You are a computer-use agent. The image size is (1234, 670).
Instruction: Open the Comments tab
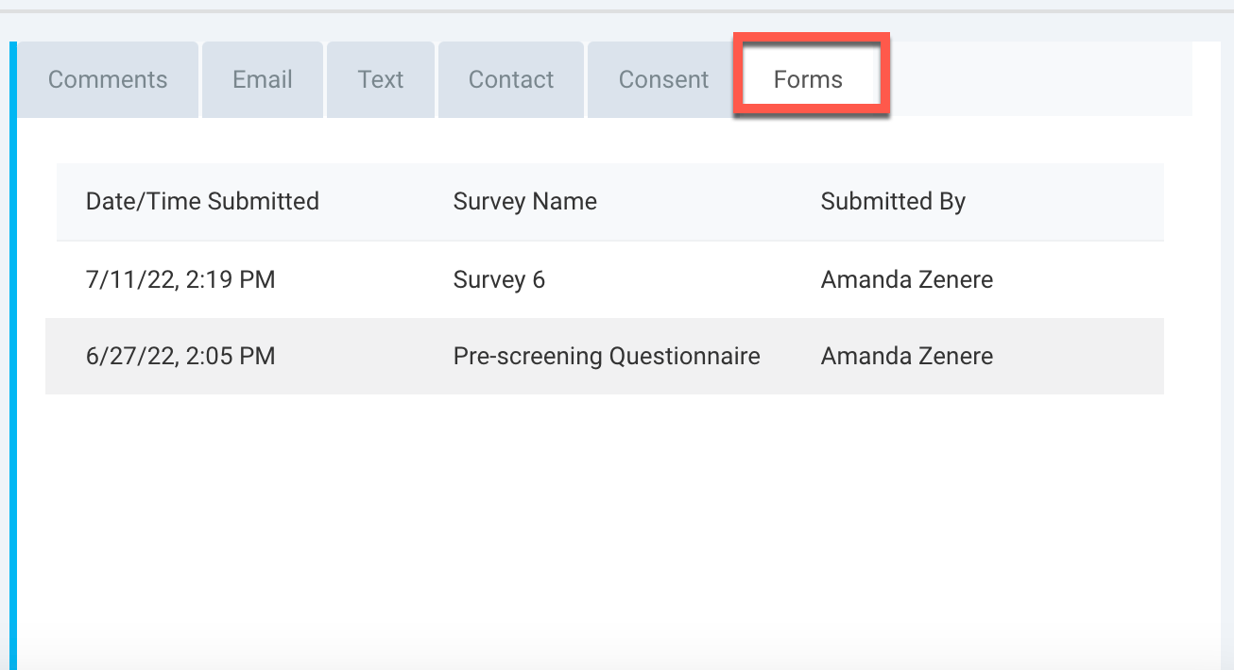(108, 80)
